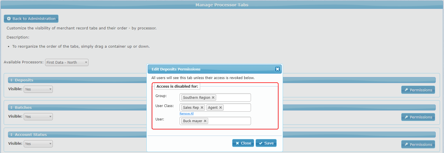The image size is (444, 153).
Task: Remove Sales Rep from User Class
Action: [x=202, y=108]
